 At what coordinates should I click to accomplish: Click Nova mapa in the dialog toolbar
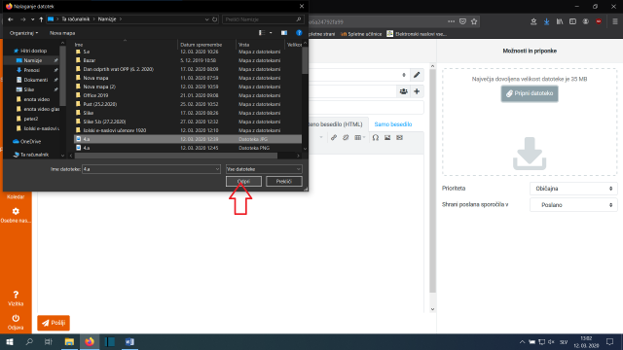(x=62, y=33)
